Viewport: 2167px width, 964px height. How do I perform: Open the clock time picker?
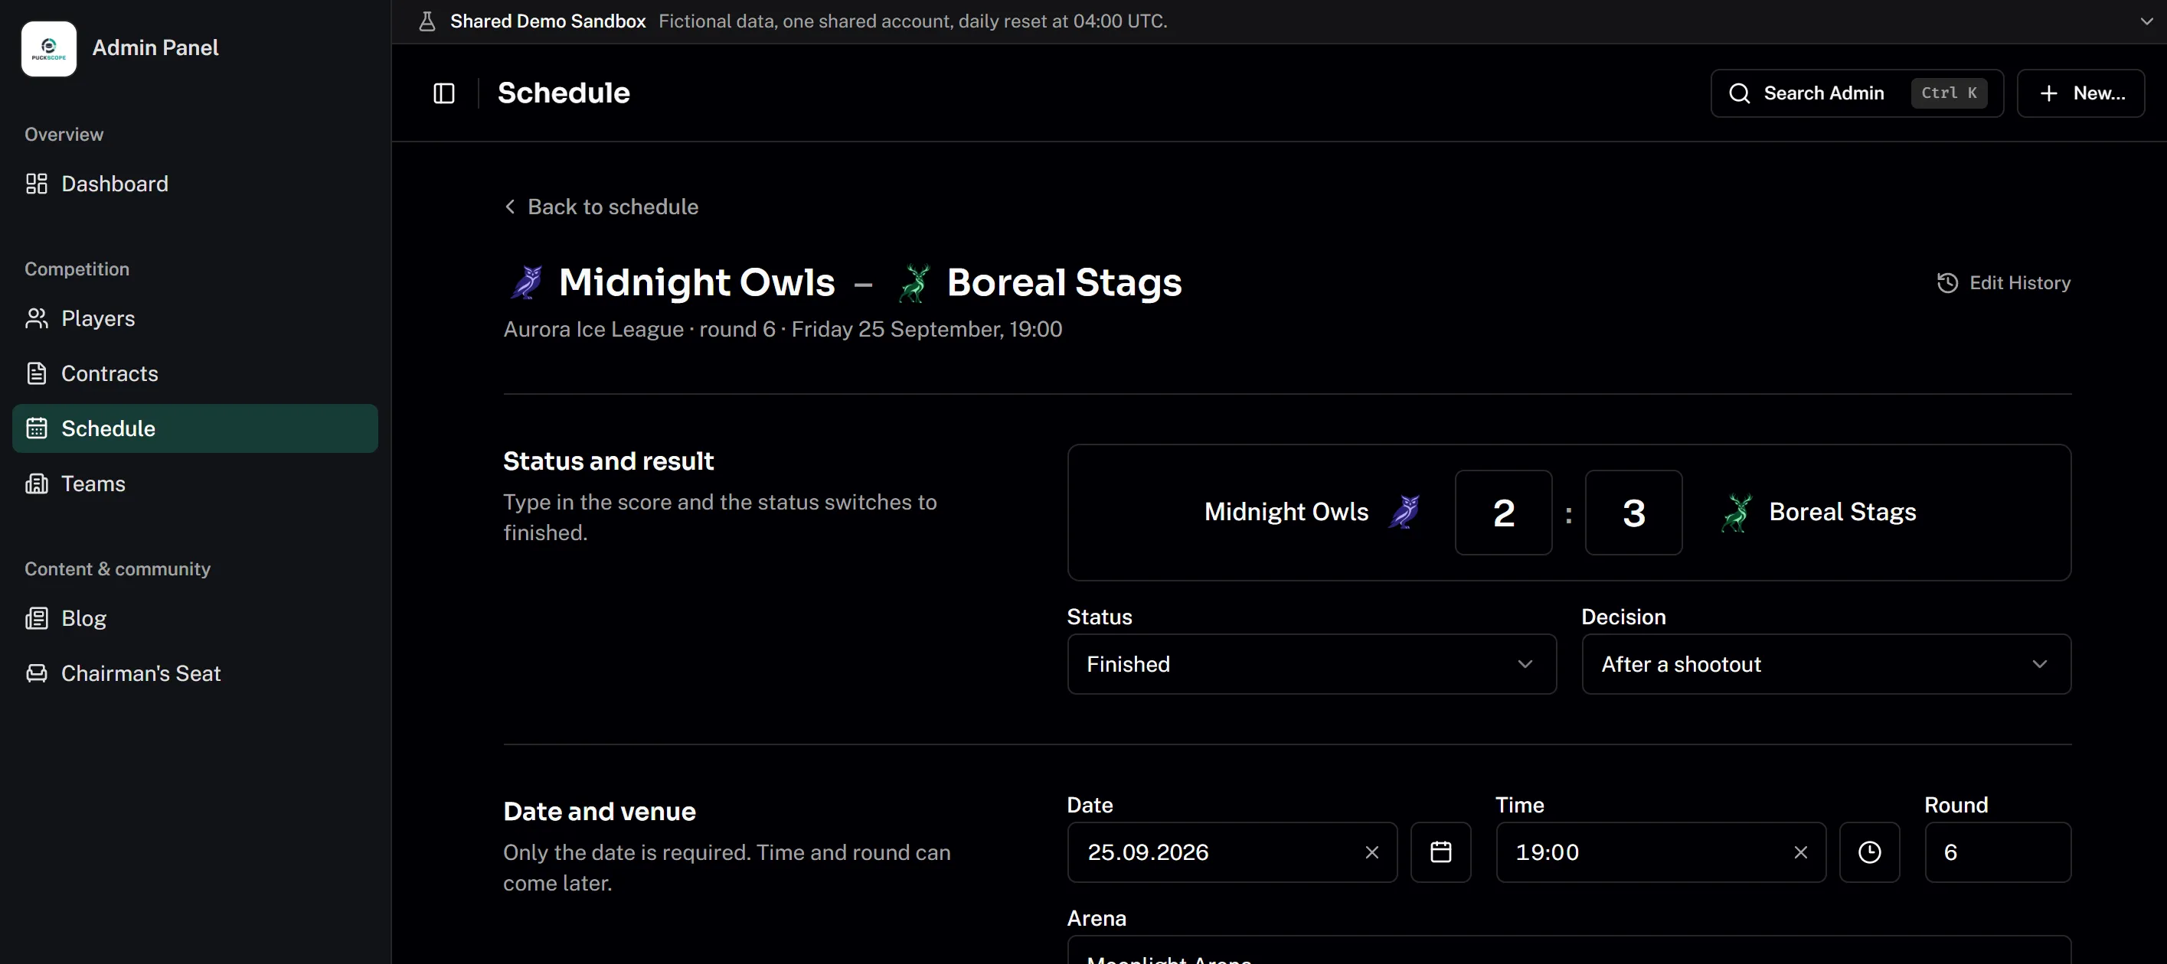[1869, 852]
